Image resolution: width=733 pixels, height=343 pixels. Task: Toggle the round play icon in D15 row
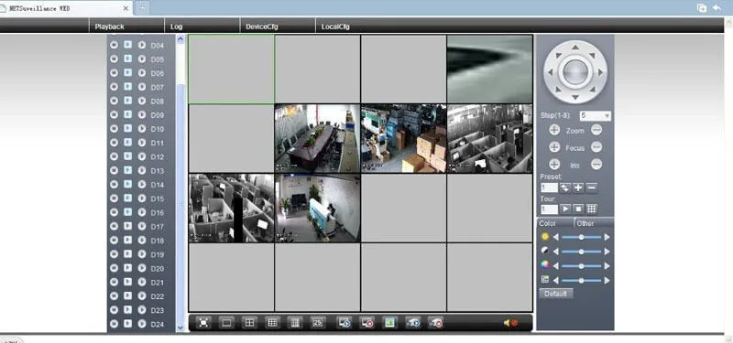pyautogui.click(x=142, y=198)
